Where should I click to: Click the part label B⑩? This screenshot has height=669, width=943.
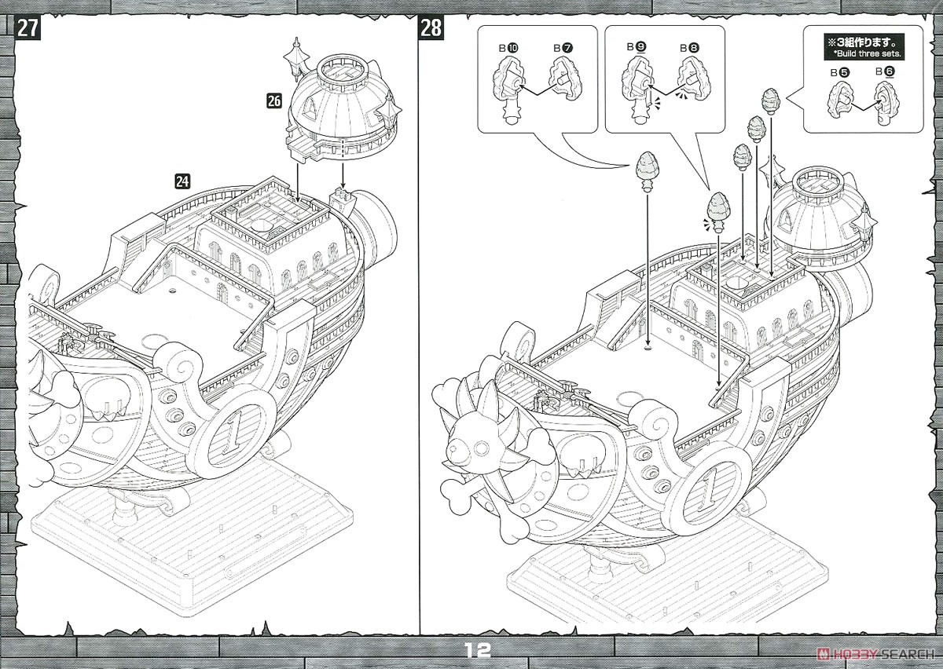click(x=508, y=48)
